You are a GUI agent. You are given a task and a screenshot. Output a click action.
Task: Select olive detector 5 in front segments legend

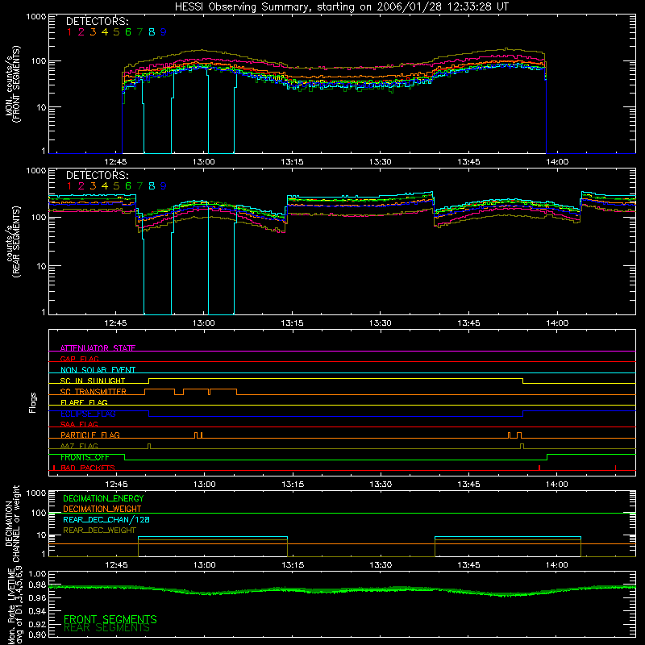116,32
